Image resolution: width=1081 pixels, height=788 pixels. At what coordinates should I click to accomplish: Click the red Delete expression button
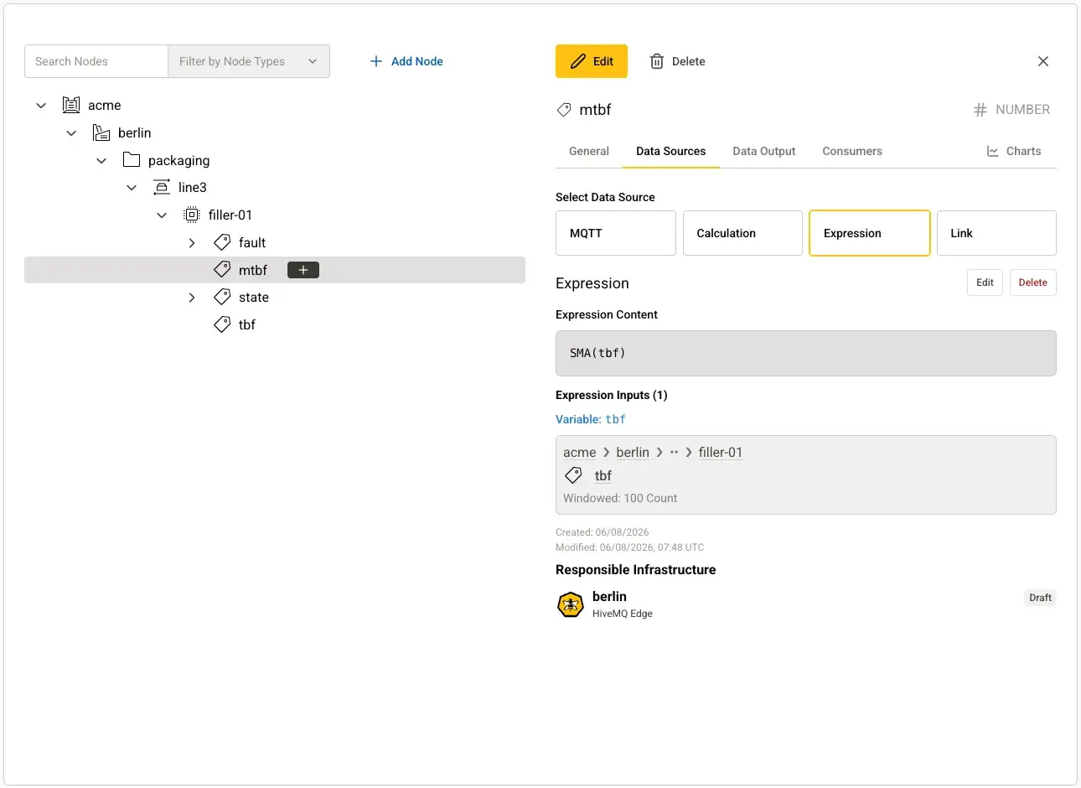[x=1033, y=283]
